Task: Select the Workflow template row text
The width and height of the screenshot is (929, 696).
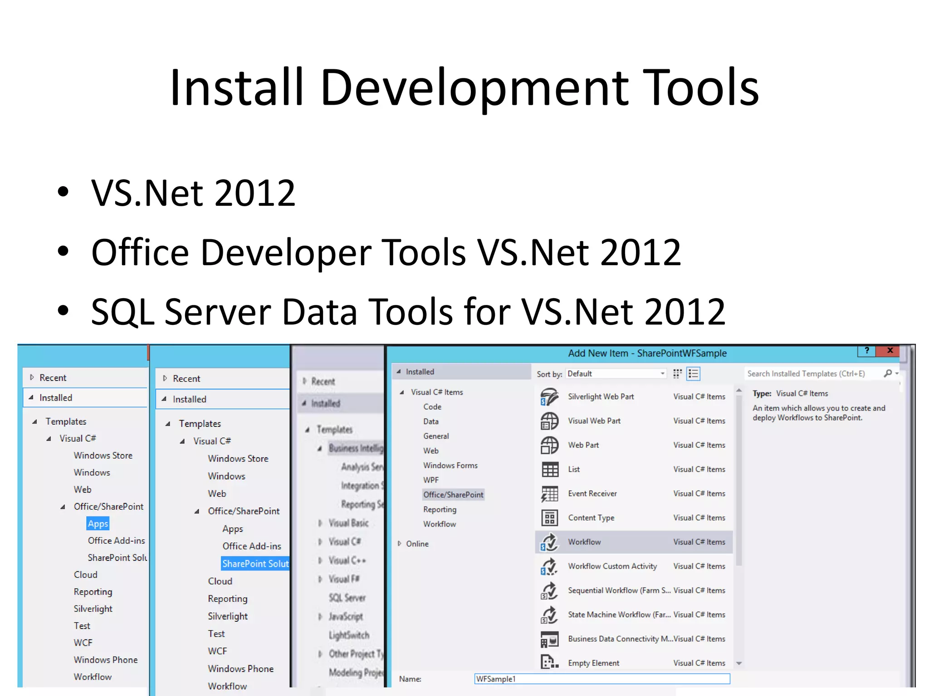Action: 584,542
